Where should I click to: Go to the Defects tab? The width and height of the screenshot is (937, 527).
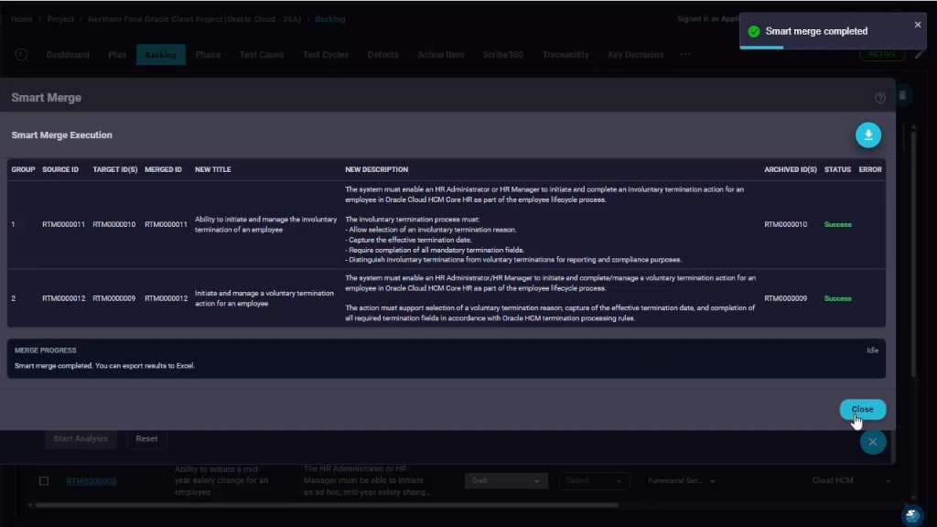(x=382, y=54)
